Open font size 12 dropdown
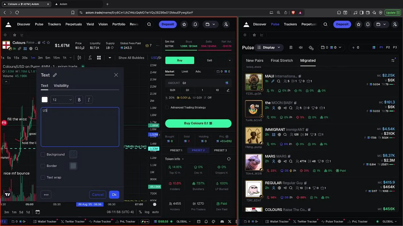This screenshot has height=226, width=403. point(62,100)
